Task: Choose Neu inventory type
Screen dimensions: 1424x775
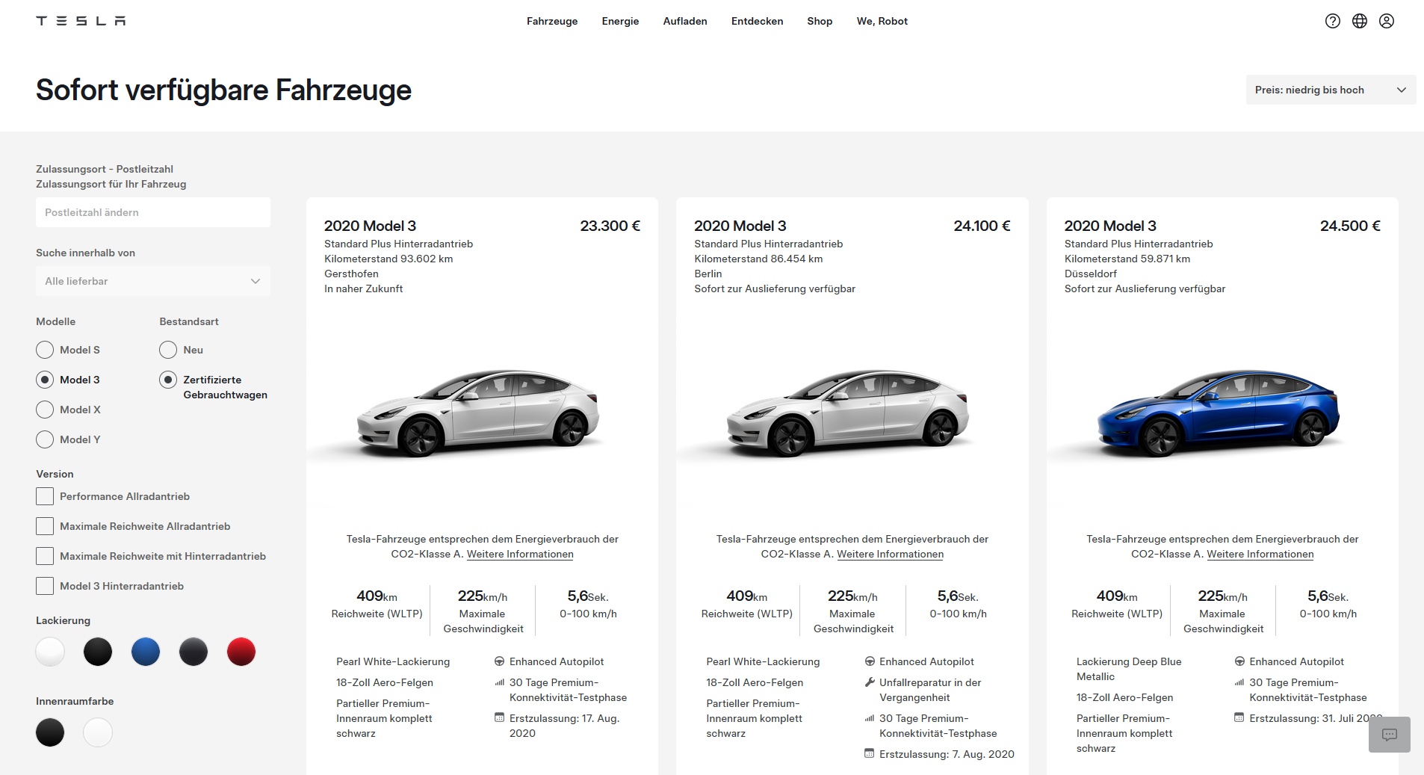Action: pos(168,350)
